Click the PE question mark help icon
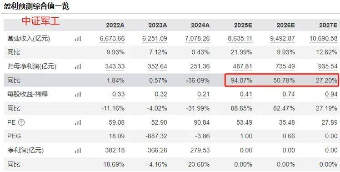The image size is (340, 172). point(21,122)
